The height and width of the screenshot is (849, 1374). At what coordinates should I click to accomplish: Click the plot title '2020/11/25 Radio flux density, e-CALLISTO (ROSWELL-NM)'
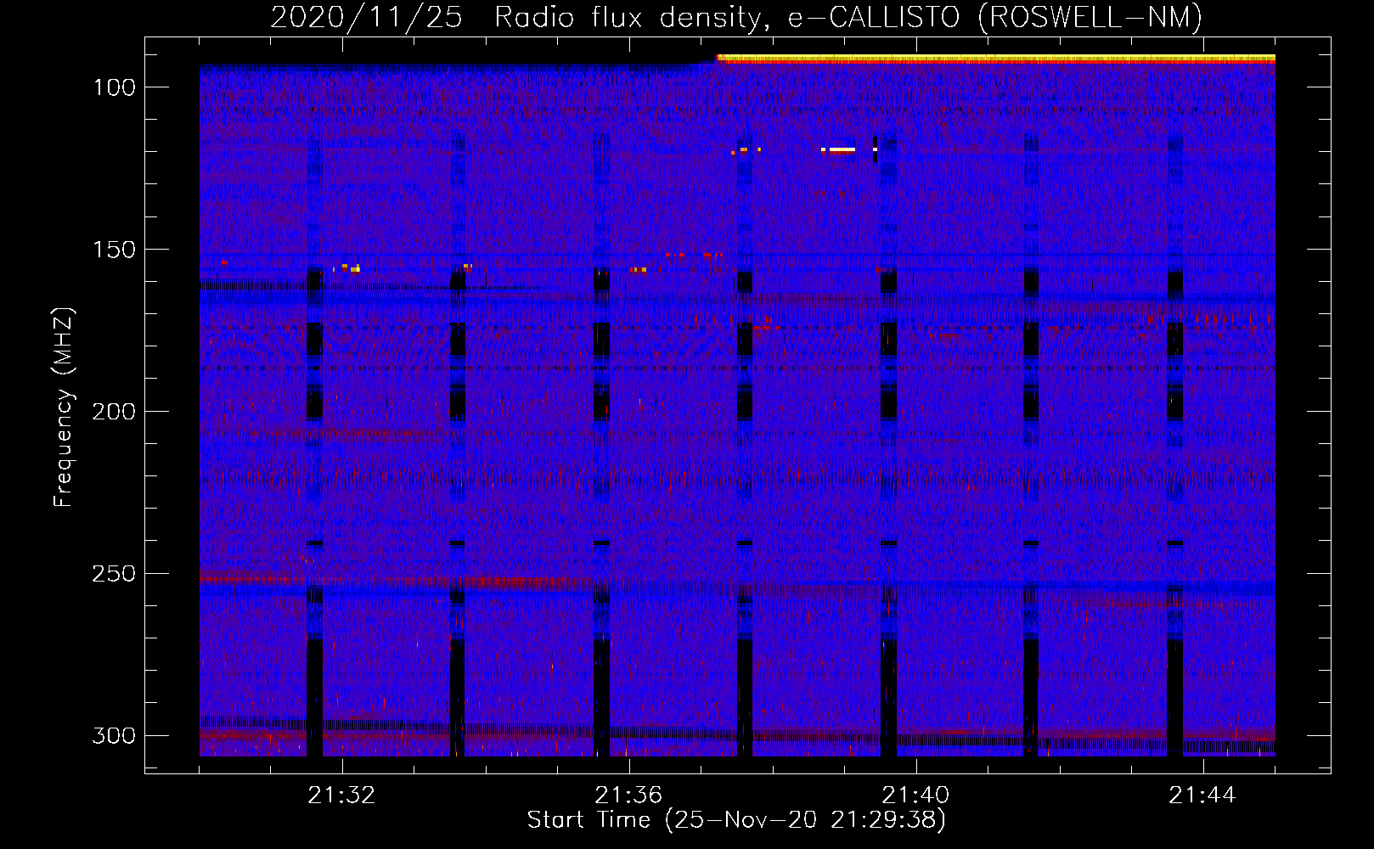coord(736,17)
